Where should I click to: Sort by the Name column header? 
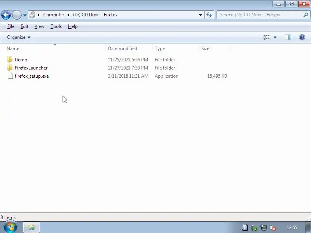point(13,49)
